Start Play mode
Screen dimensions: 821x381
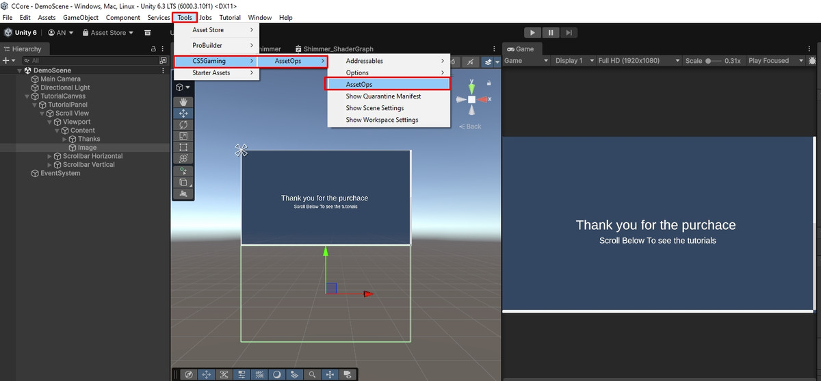(x=532, y=33)
